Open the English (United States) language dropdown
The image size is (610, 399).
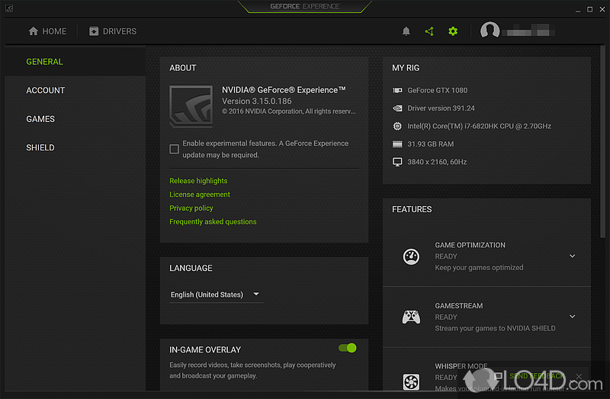point(216,294)
